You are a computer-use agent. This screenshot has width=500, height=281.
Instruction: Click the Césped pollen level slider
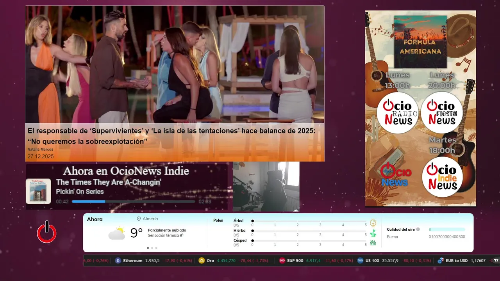pyautogui.click(x=309, y=241)
